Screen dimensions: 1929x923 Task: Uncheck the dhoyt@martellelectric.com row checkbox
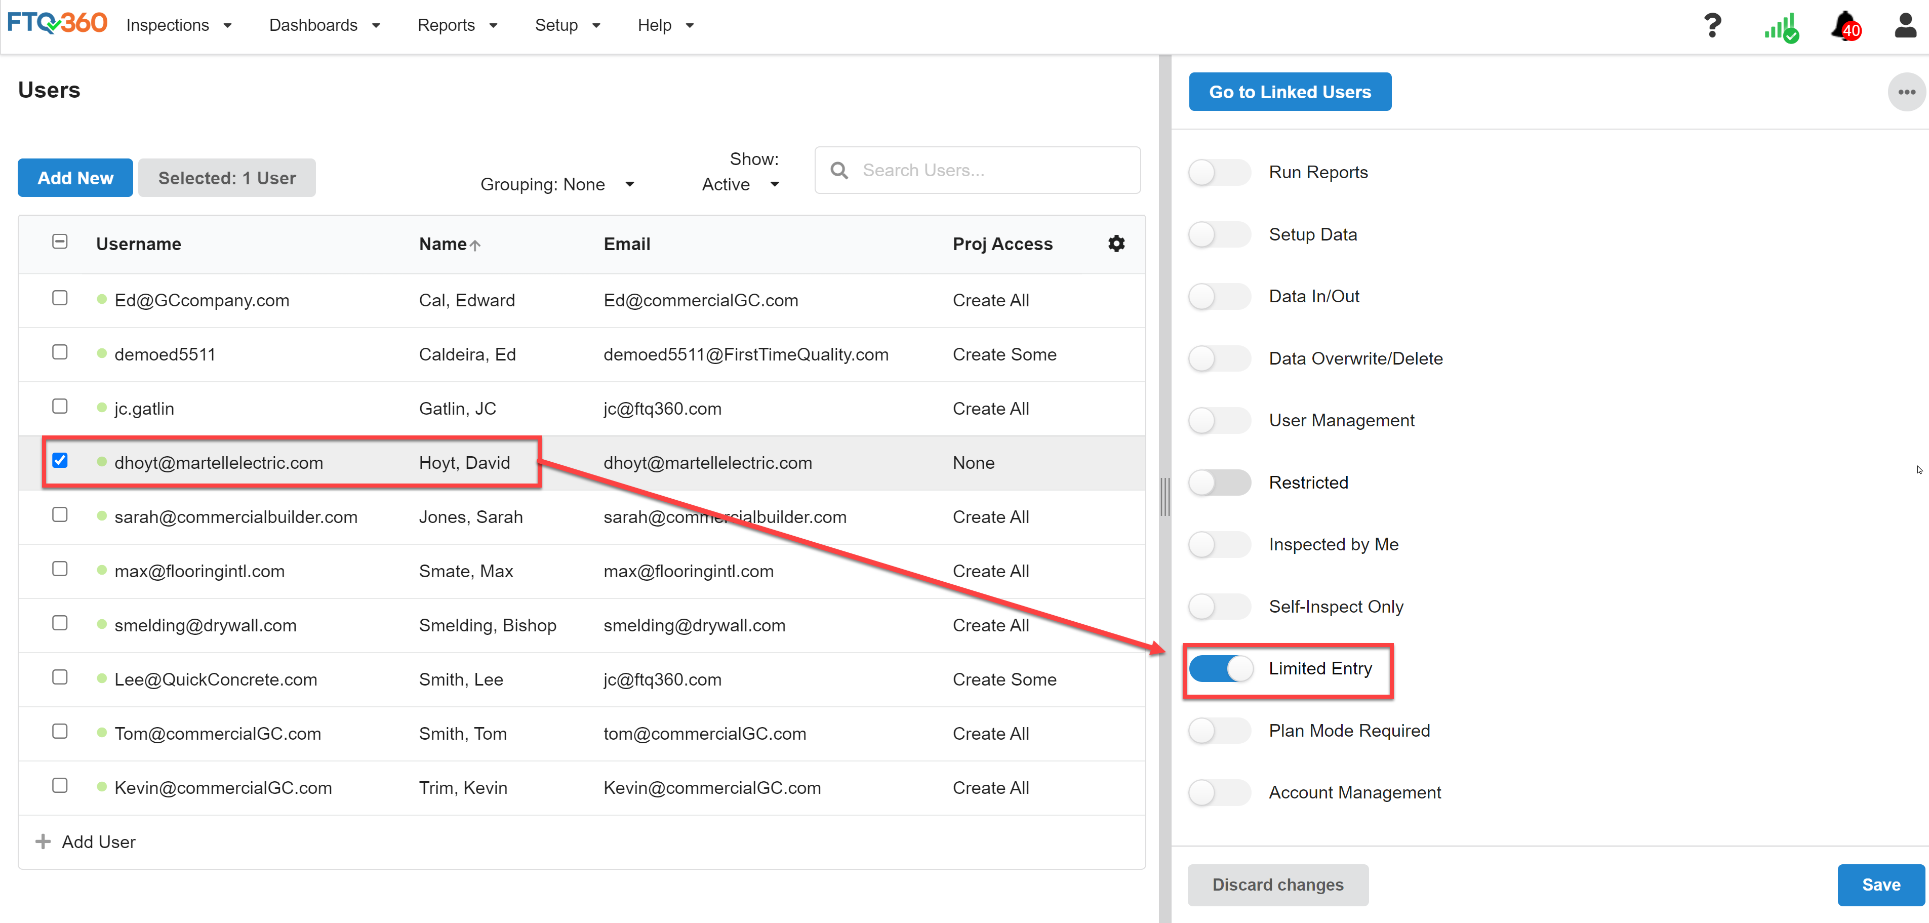coord(60,460)
